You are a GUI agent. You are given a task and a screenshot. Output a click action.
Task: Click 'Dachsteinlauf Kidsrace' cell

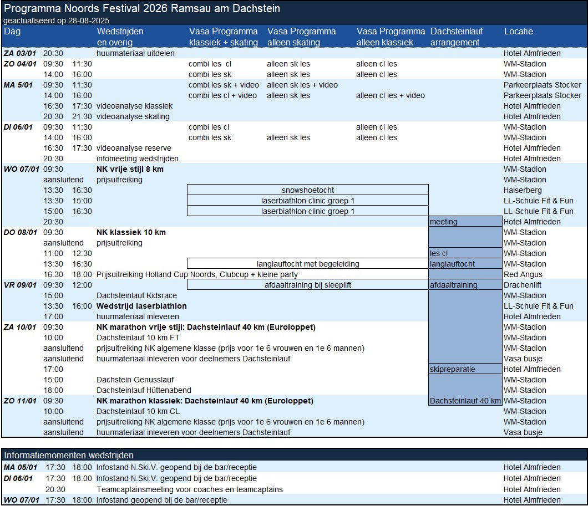(x=136, y=295)
